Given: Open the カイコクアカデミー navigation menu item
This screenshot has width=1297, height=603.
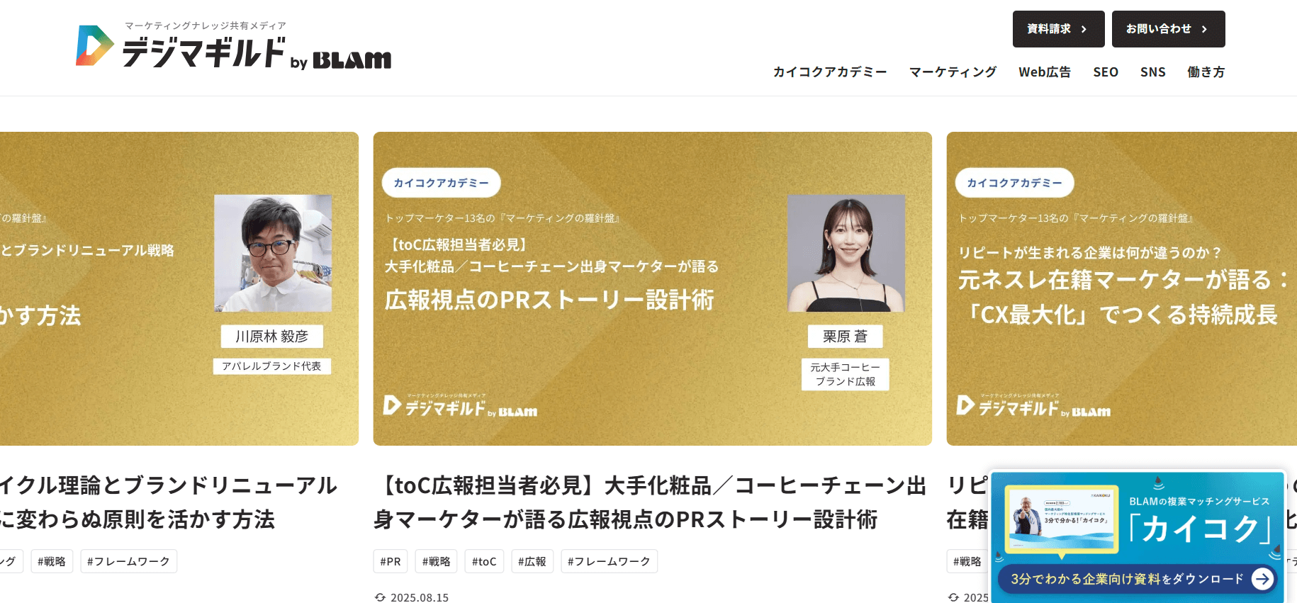Looking at the screenshot, I should (x=830, y=72).
